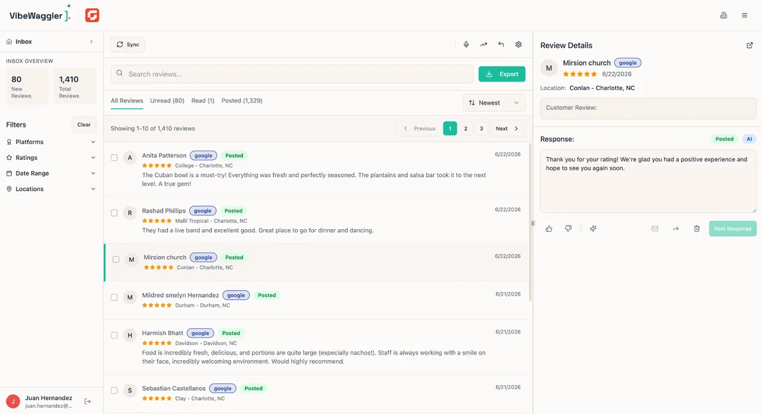Go to page 2
This screenshot has height=414, width=762.
[466, 128]
